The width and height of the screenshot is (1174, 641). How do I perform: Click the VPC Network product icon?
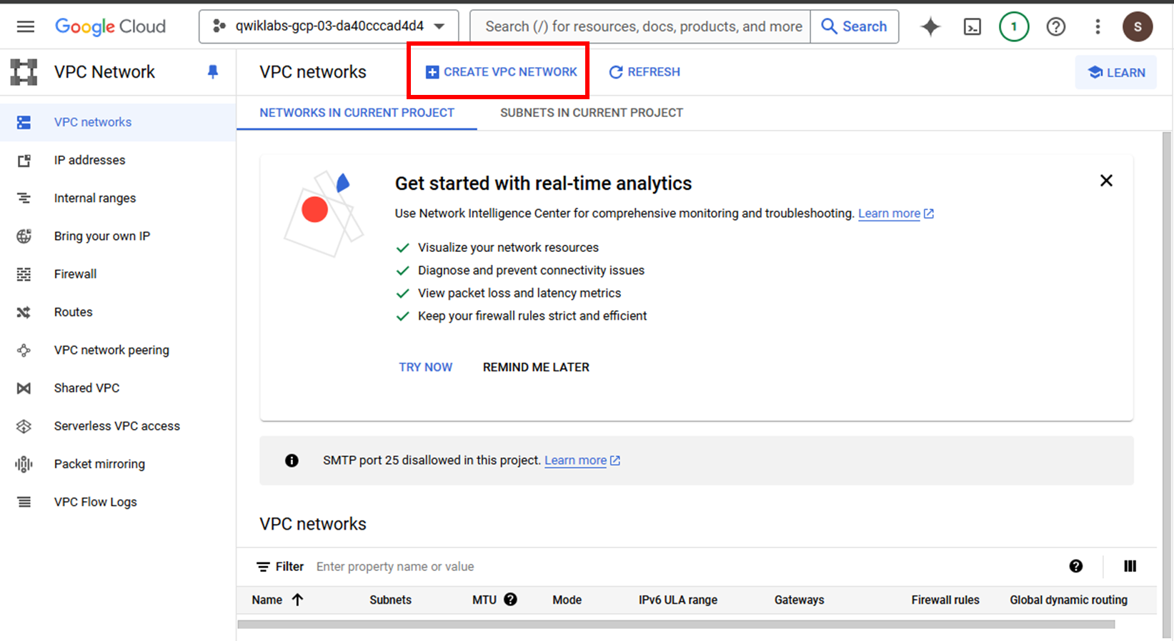(x=24, y=72)
